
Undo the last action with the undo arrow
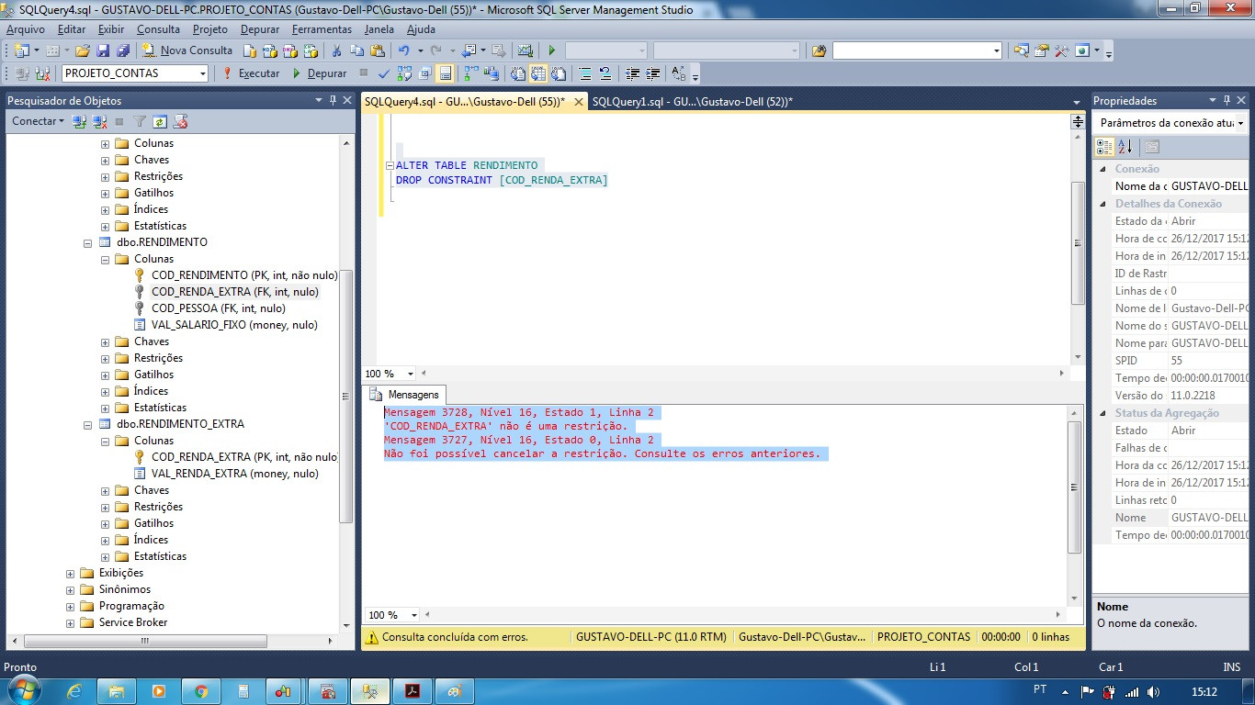404,50
